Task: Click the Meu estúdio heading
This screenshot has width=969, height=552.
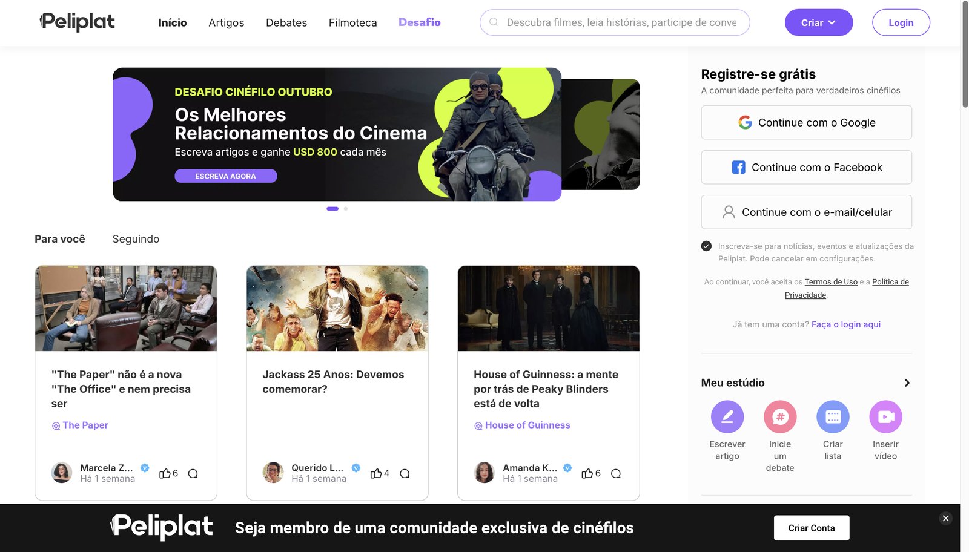Action: tap(733, 383)
